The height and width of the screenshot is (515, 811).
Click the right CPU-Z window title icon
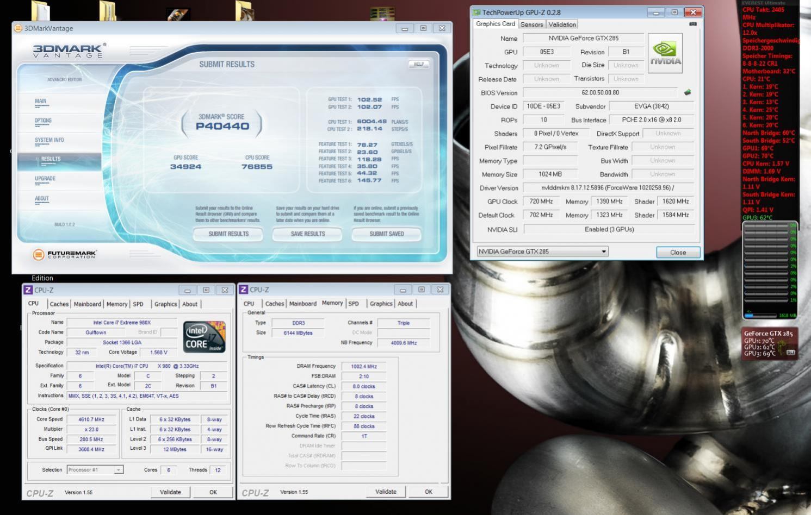(244, 290)
